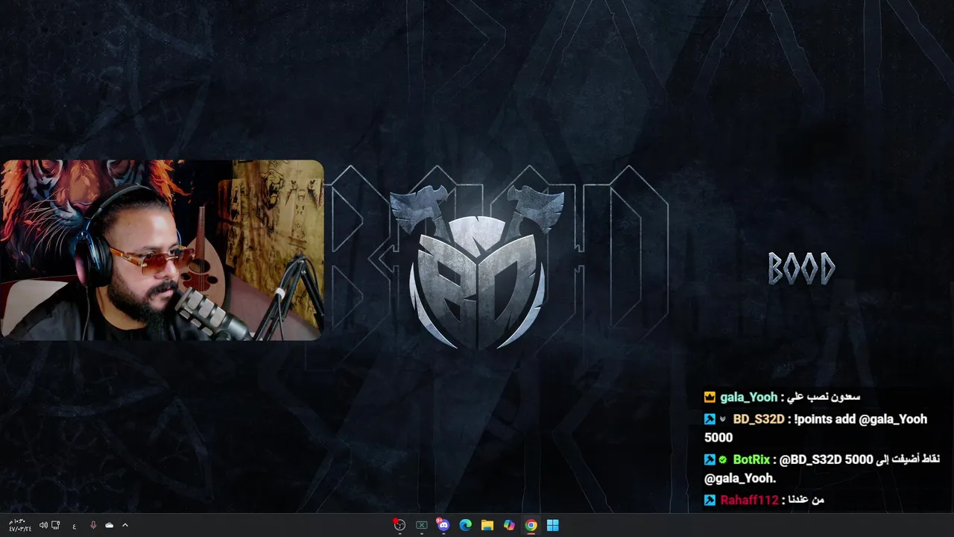Open OBS Studio from the taskbar
The image size is (954, 537).
(x=399, y=525)
